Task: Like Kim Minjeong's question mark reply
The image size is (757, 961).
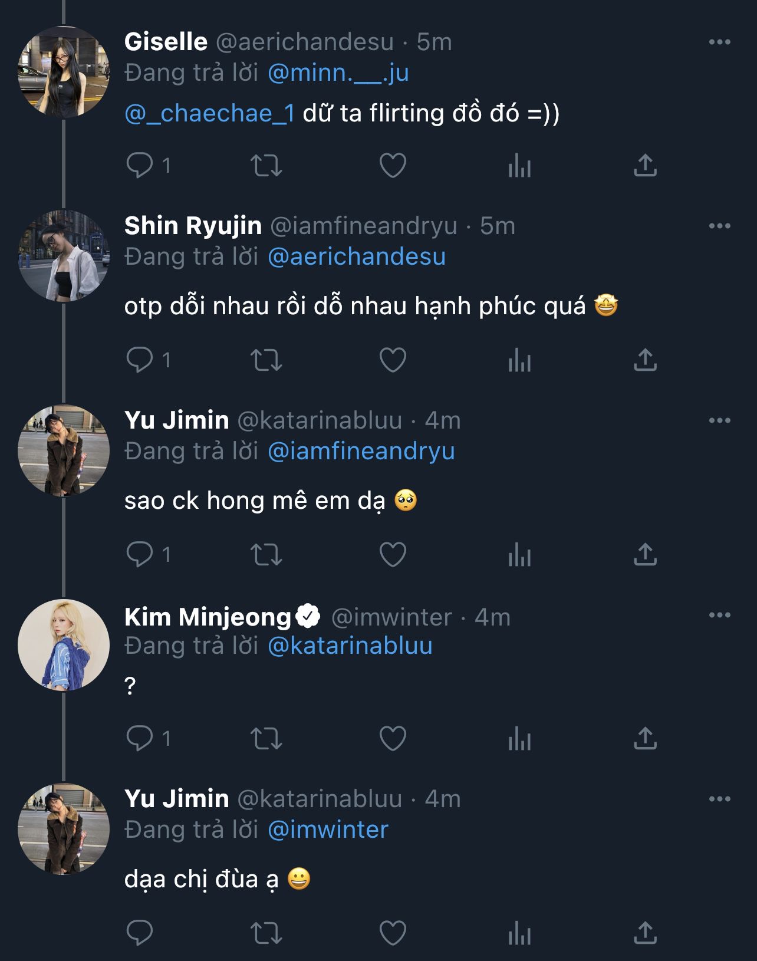Action: (393, 738)
